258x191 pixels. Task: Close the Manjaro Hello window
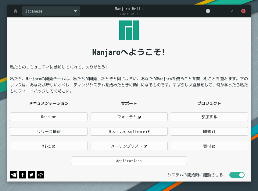pos(243,11)
